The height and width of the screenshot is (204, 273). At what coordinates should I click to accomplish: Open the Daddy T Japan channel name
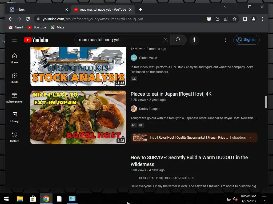(x=150, y=109)
